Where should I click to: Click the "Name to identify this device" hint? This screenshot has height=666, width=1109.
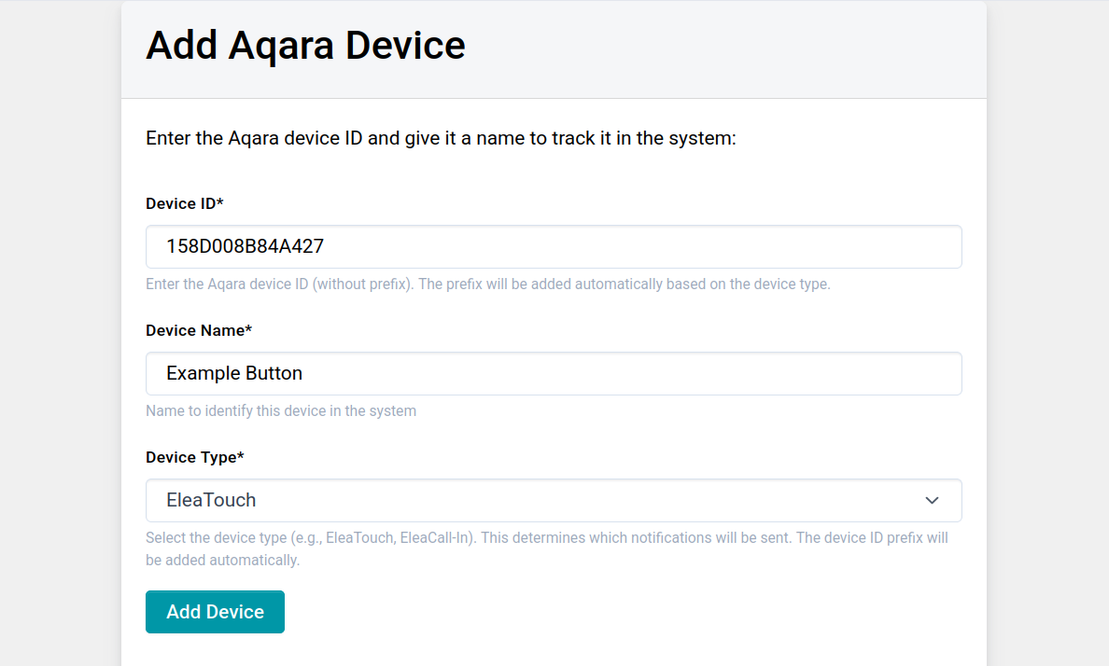pos(281,410)
